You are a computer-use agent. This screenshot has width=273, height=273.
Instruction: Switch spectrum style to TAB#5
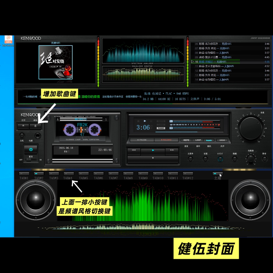pos(84,174)
